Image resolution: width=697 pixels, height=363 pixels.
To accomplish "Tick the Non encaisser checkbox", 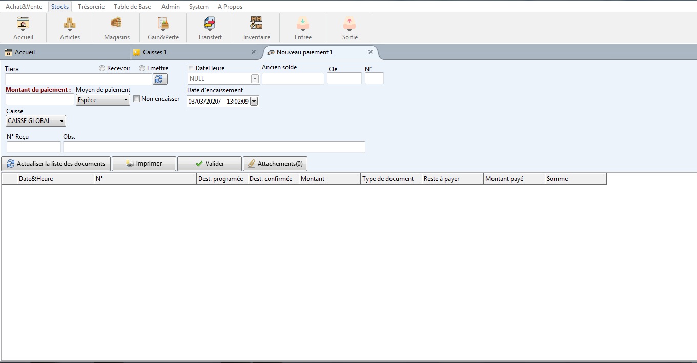I will coord(137,99).
